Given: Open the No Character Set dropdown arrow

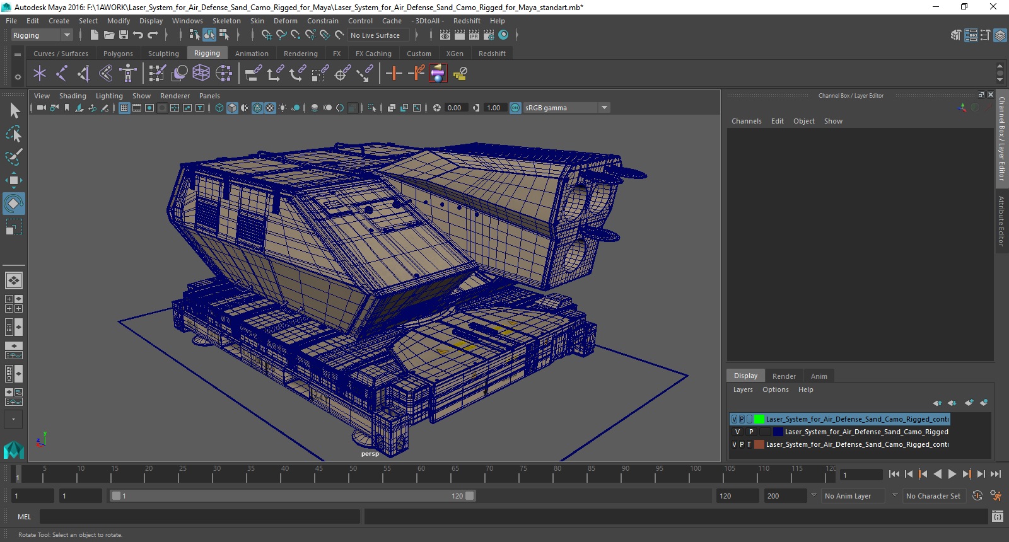Looking at the screenshot, I should pyautogui.click(x=895, y=496).
